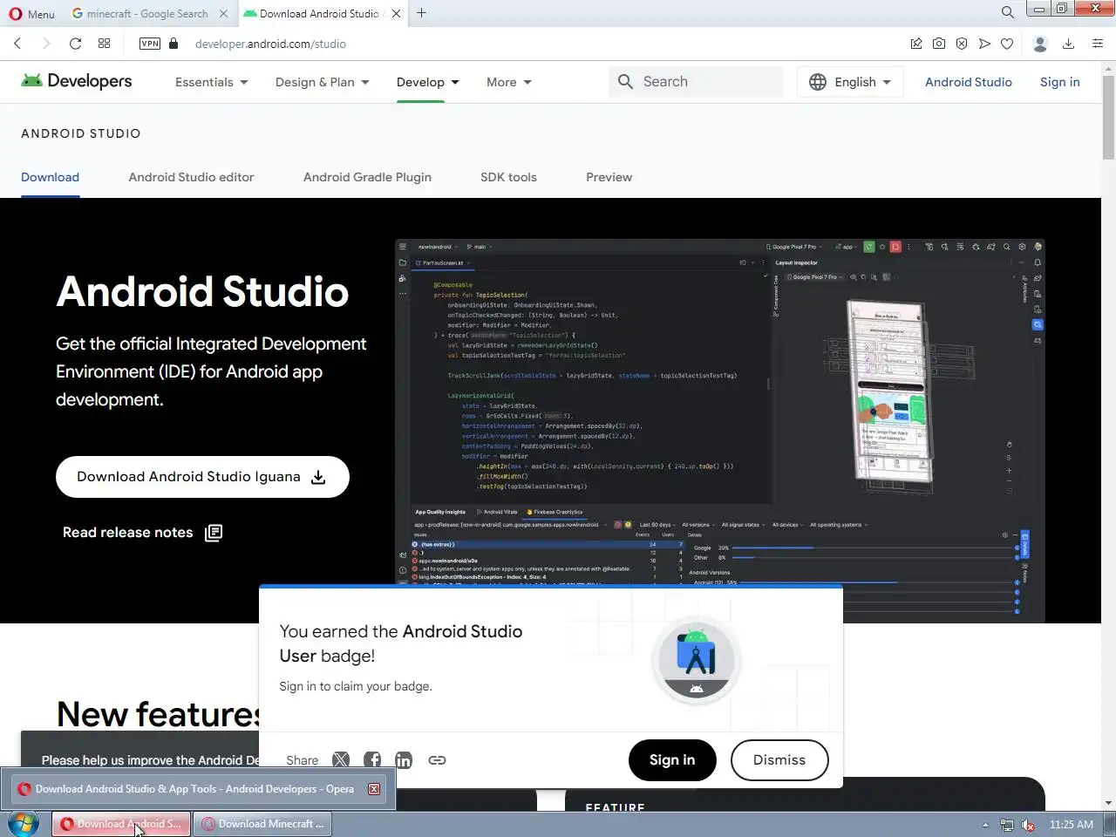Open the English language selector
This screenshot has width=1116, height=837.
(x=850, y=82)
